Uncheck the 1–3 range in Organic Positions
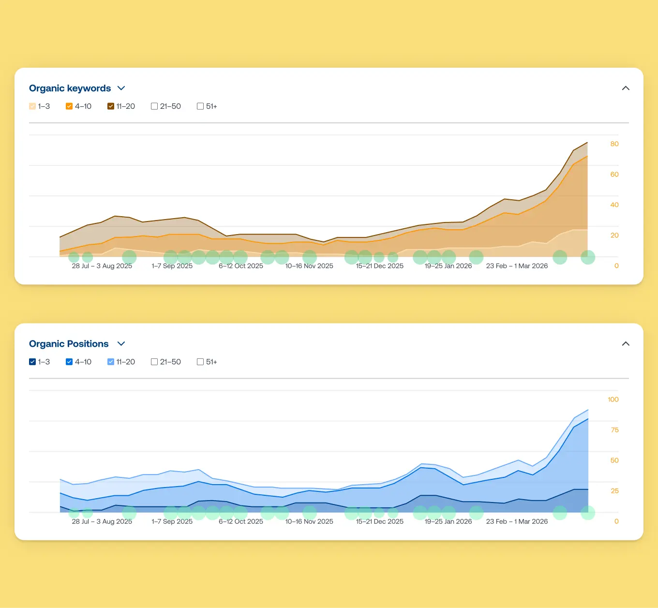 [x=32, y=361]
